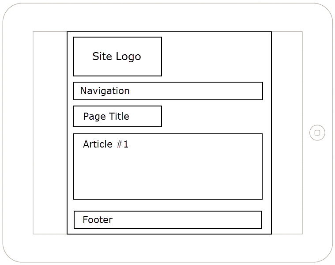The width and height of the screenshot is (335, 265).
Task: Click the "Page Title" text
Action: 106,117
